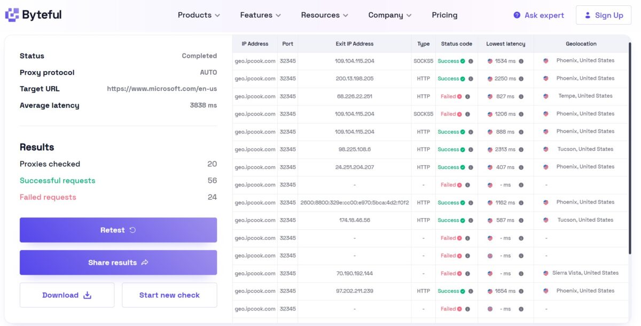
Task: Expand the Products dropdown menu
Action: [199, 15]
